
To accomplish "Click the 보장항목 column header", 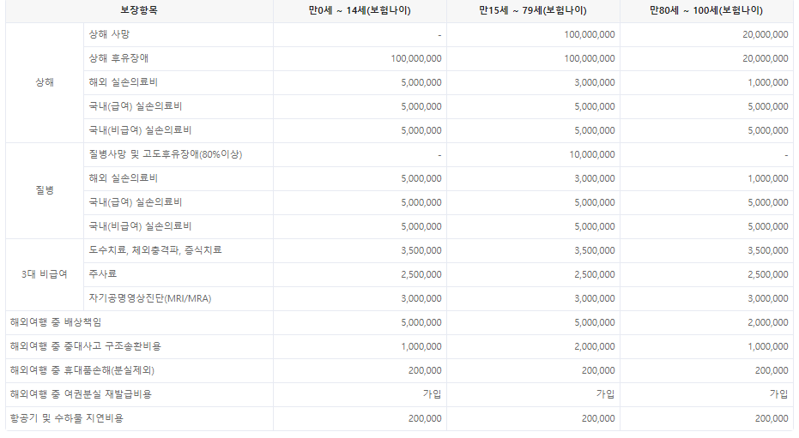I will pyautogui.click(x=139, y=11).
